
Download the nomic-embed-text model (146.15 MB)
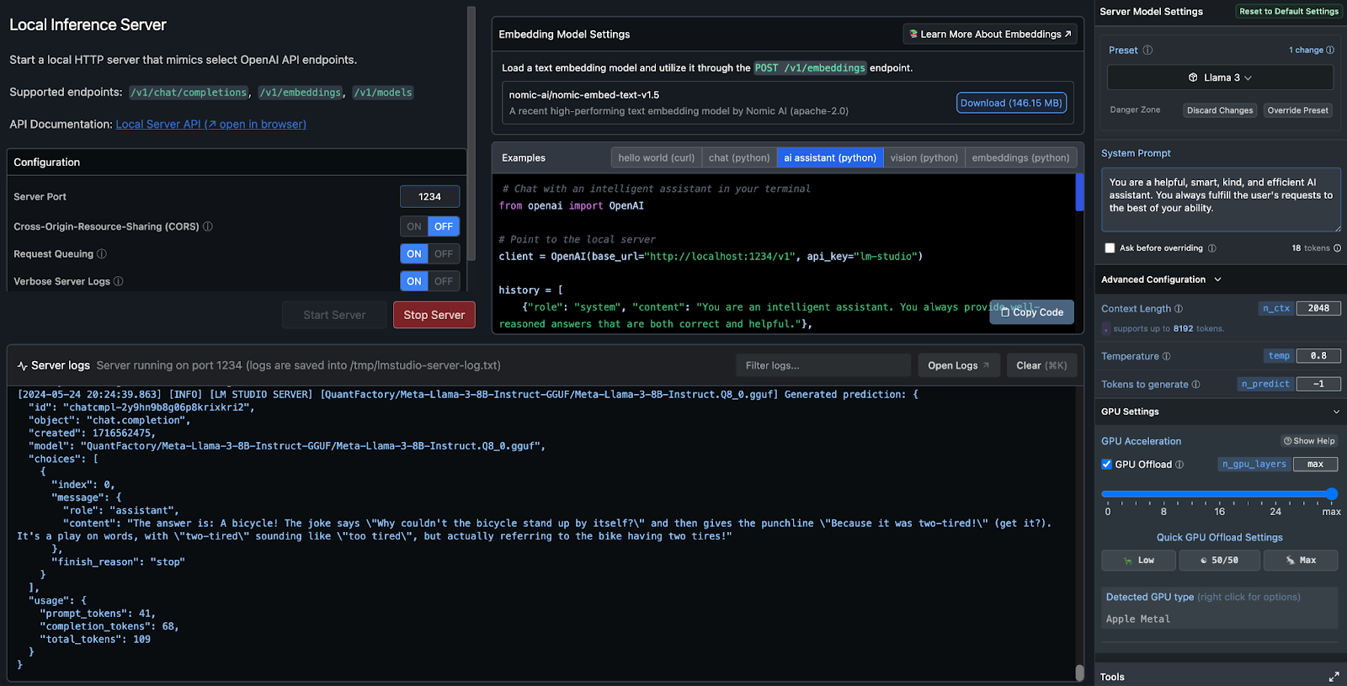(1011, 103)
